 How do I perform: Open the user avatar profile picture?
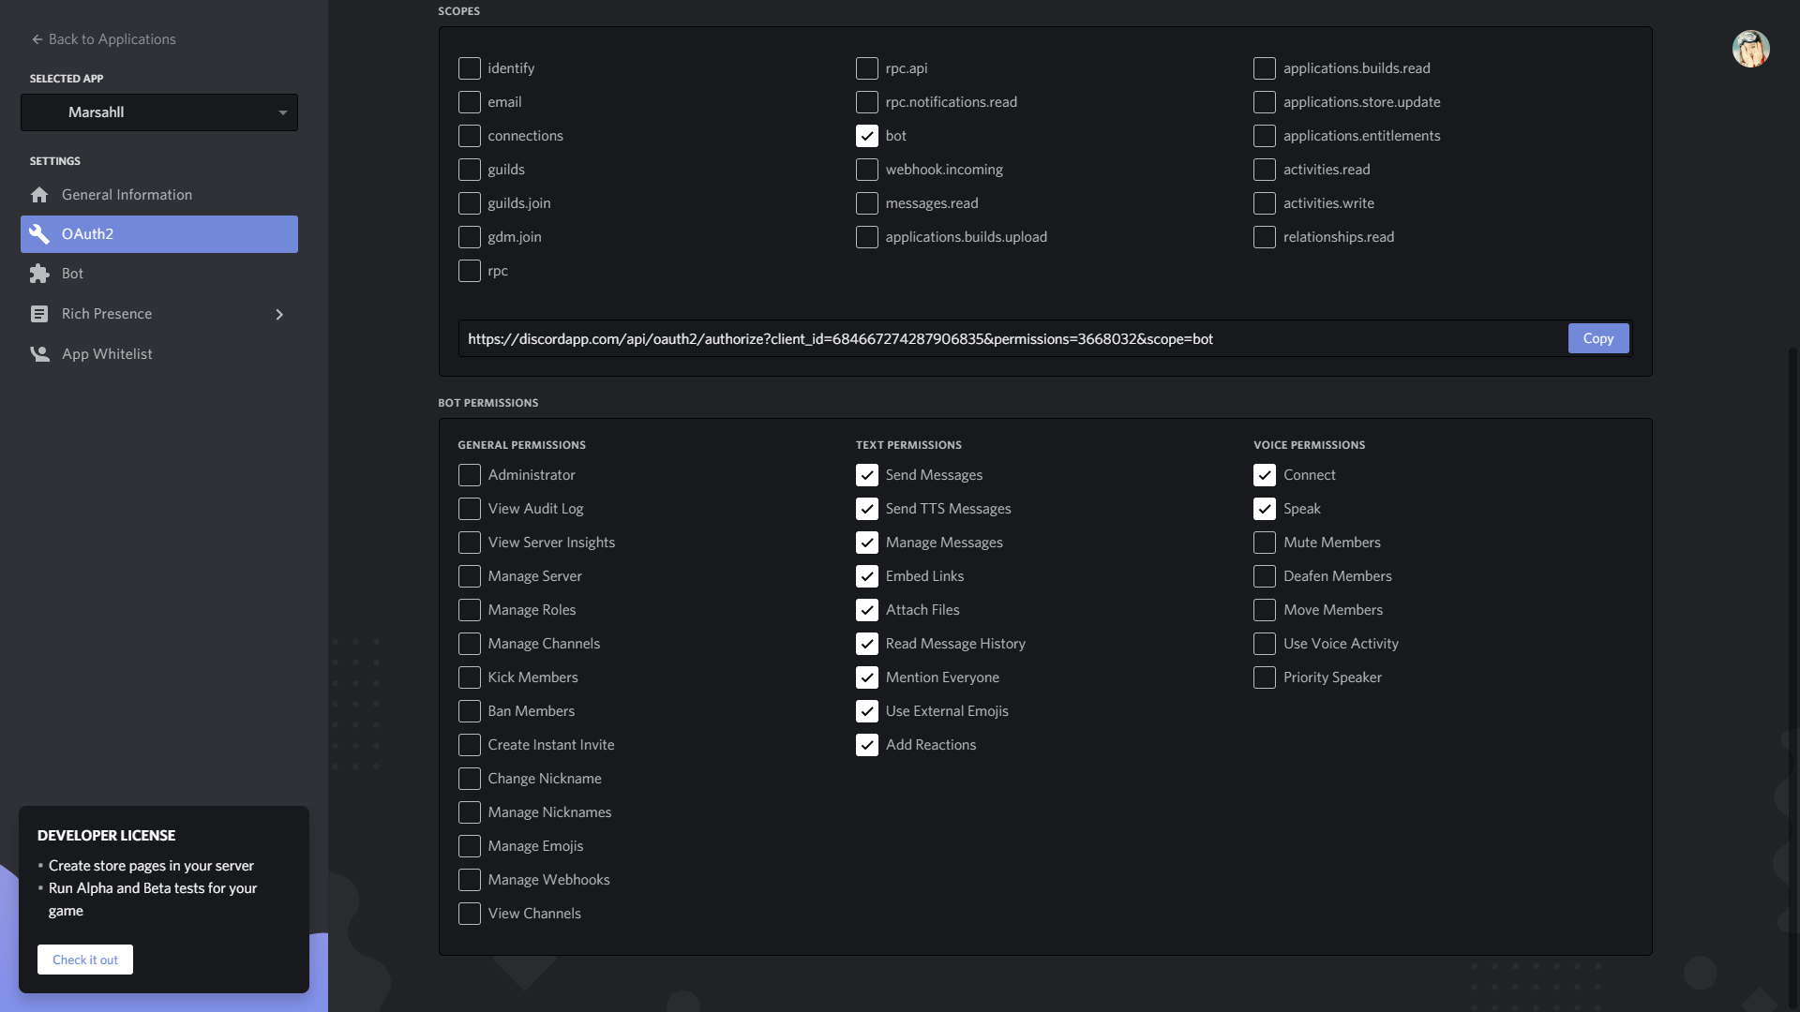click(x=1750, y=49)
